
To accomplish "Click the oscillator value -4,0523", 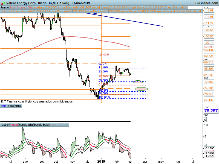I will point(209,156).
